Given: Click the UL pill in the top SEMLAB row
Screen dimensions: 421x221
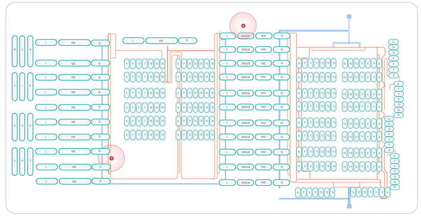Looking at the screenshot, I should [281, 36].
